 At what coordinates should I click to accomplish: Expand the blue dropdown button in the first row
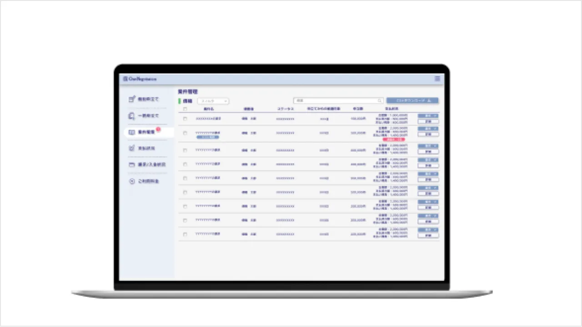428,116
